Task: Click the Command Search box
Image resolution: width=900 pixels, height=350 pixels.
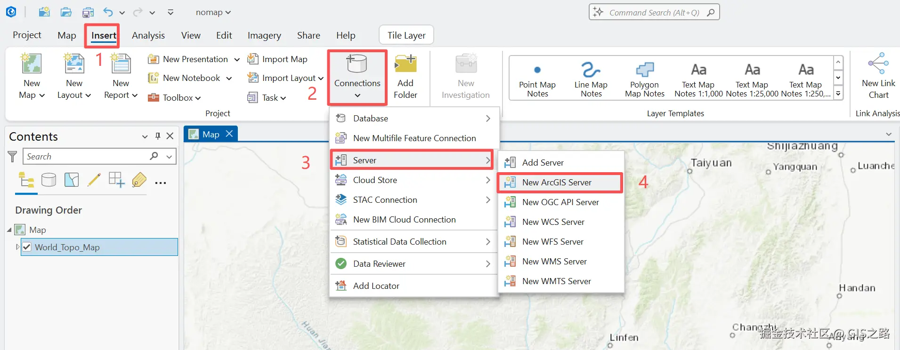Action: pyautogui.click(x=654, y=12)
